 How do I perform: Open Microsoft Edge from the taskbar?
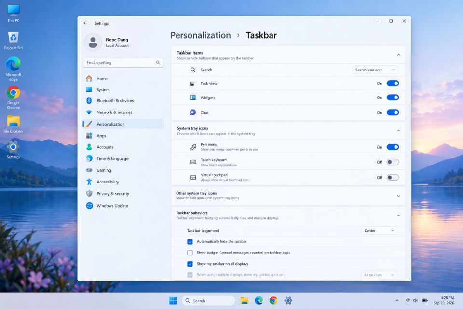point(259,301)
